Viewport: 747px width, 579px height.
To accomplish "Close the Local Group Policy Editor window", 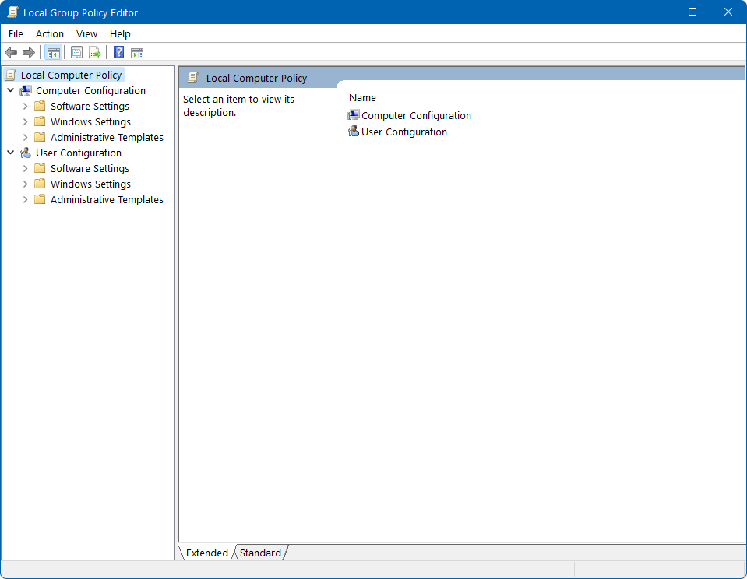I will tap(728, 12).
